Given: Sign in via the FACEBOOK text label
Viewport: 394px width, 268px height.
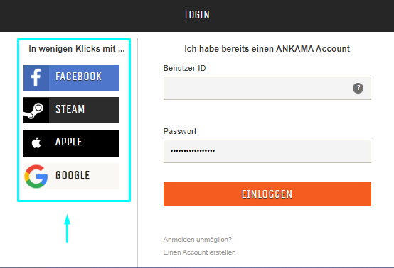Looking at the screenshot, I should [x=79, y=77].
